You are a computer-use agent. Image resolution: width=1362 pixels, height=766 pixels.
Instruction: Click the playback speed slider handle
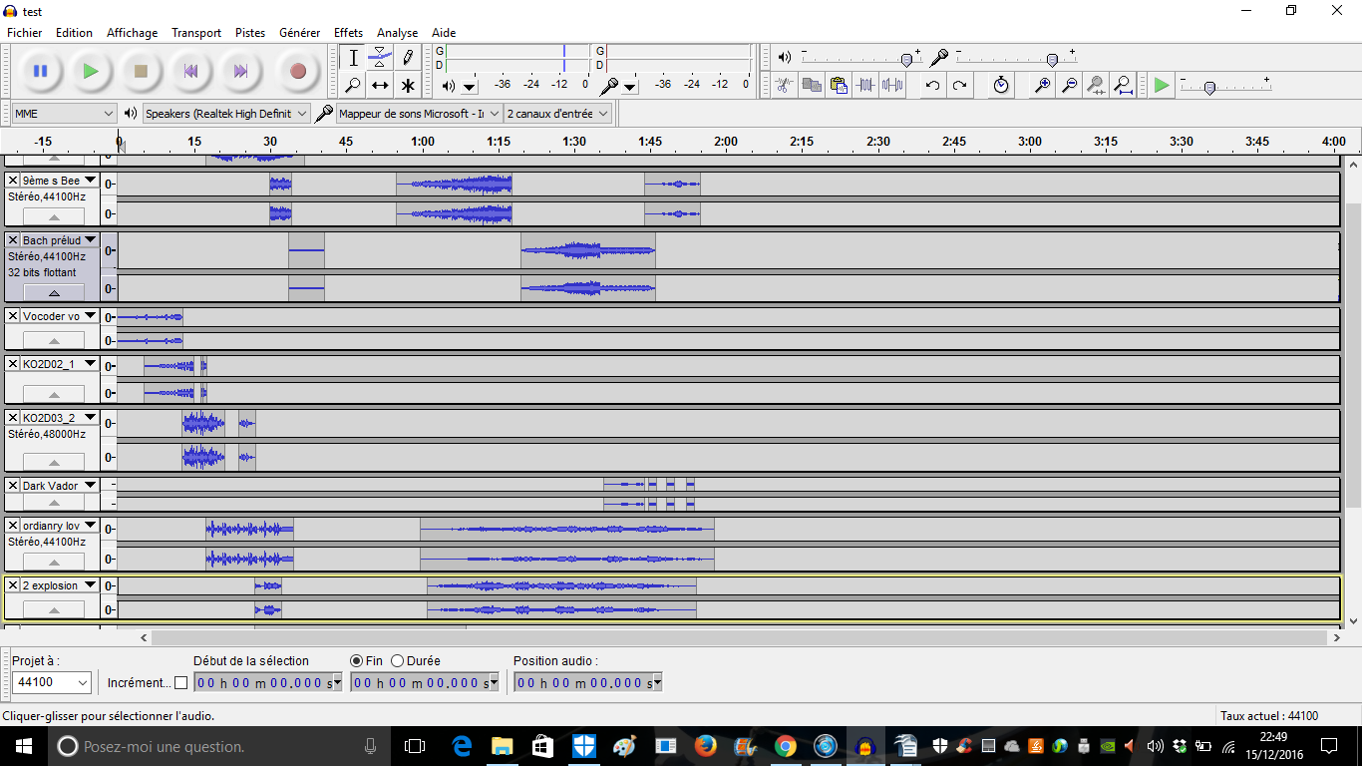pyautogui.click(x=1209, y=87)
